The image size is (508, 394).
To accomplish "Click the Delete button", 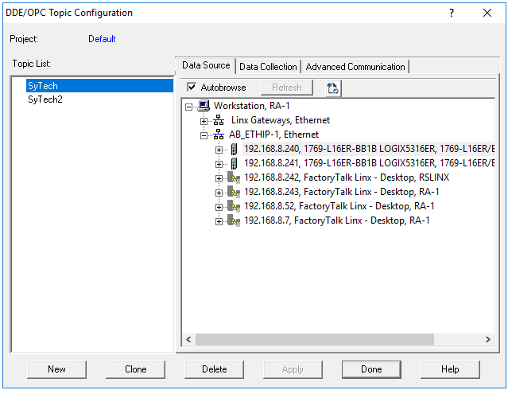I will tap(214, 369).
